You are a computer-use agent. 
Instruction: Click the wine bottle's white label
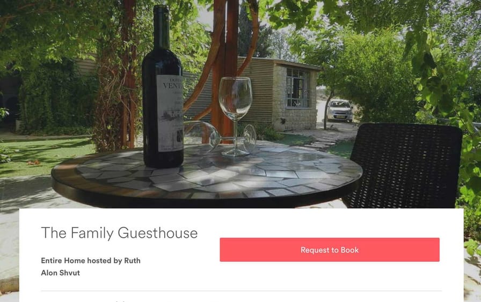[170, 113]
